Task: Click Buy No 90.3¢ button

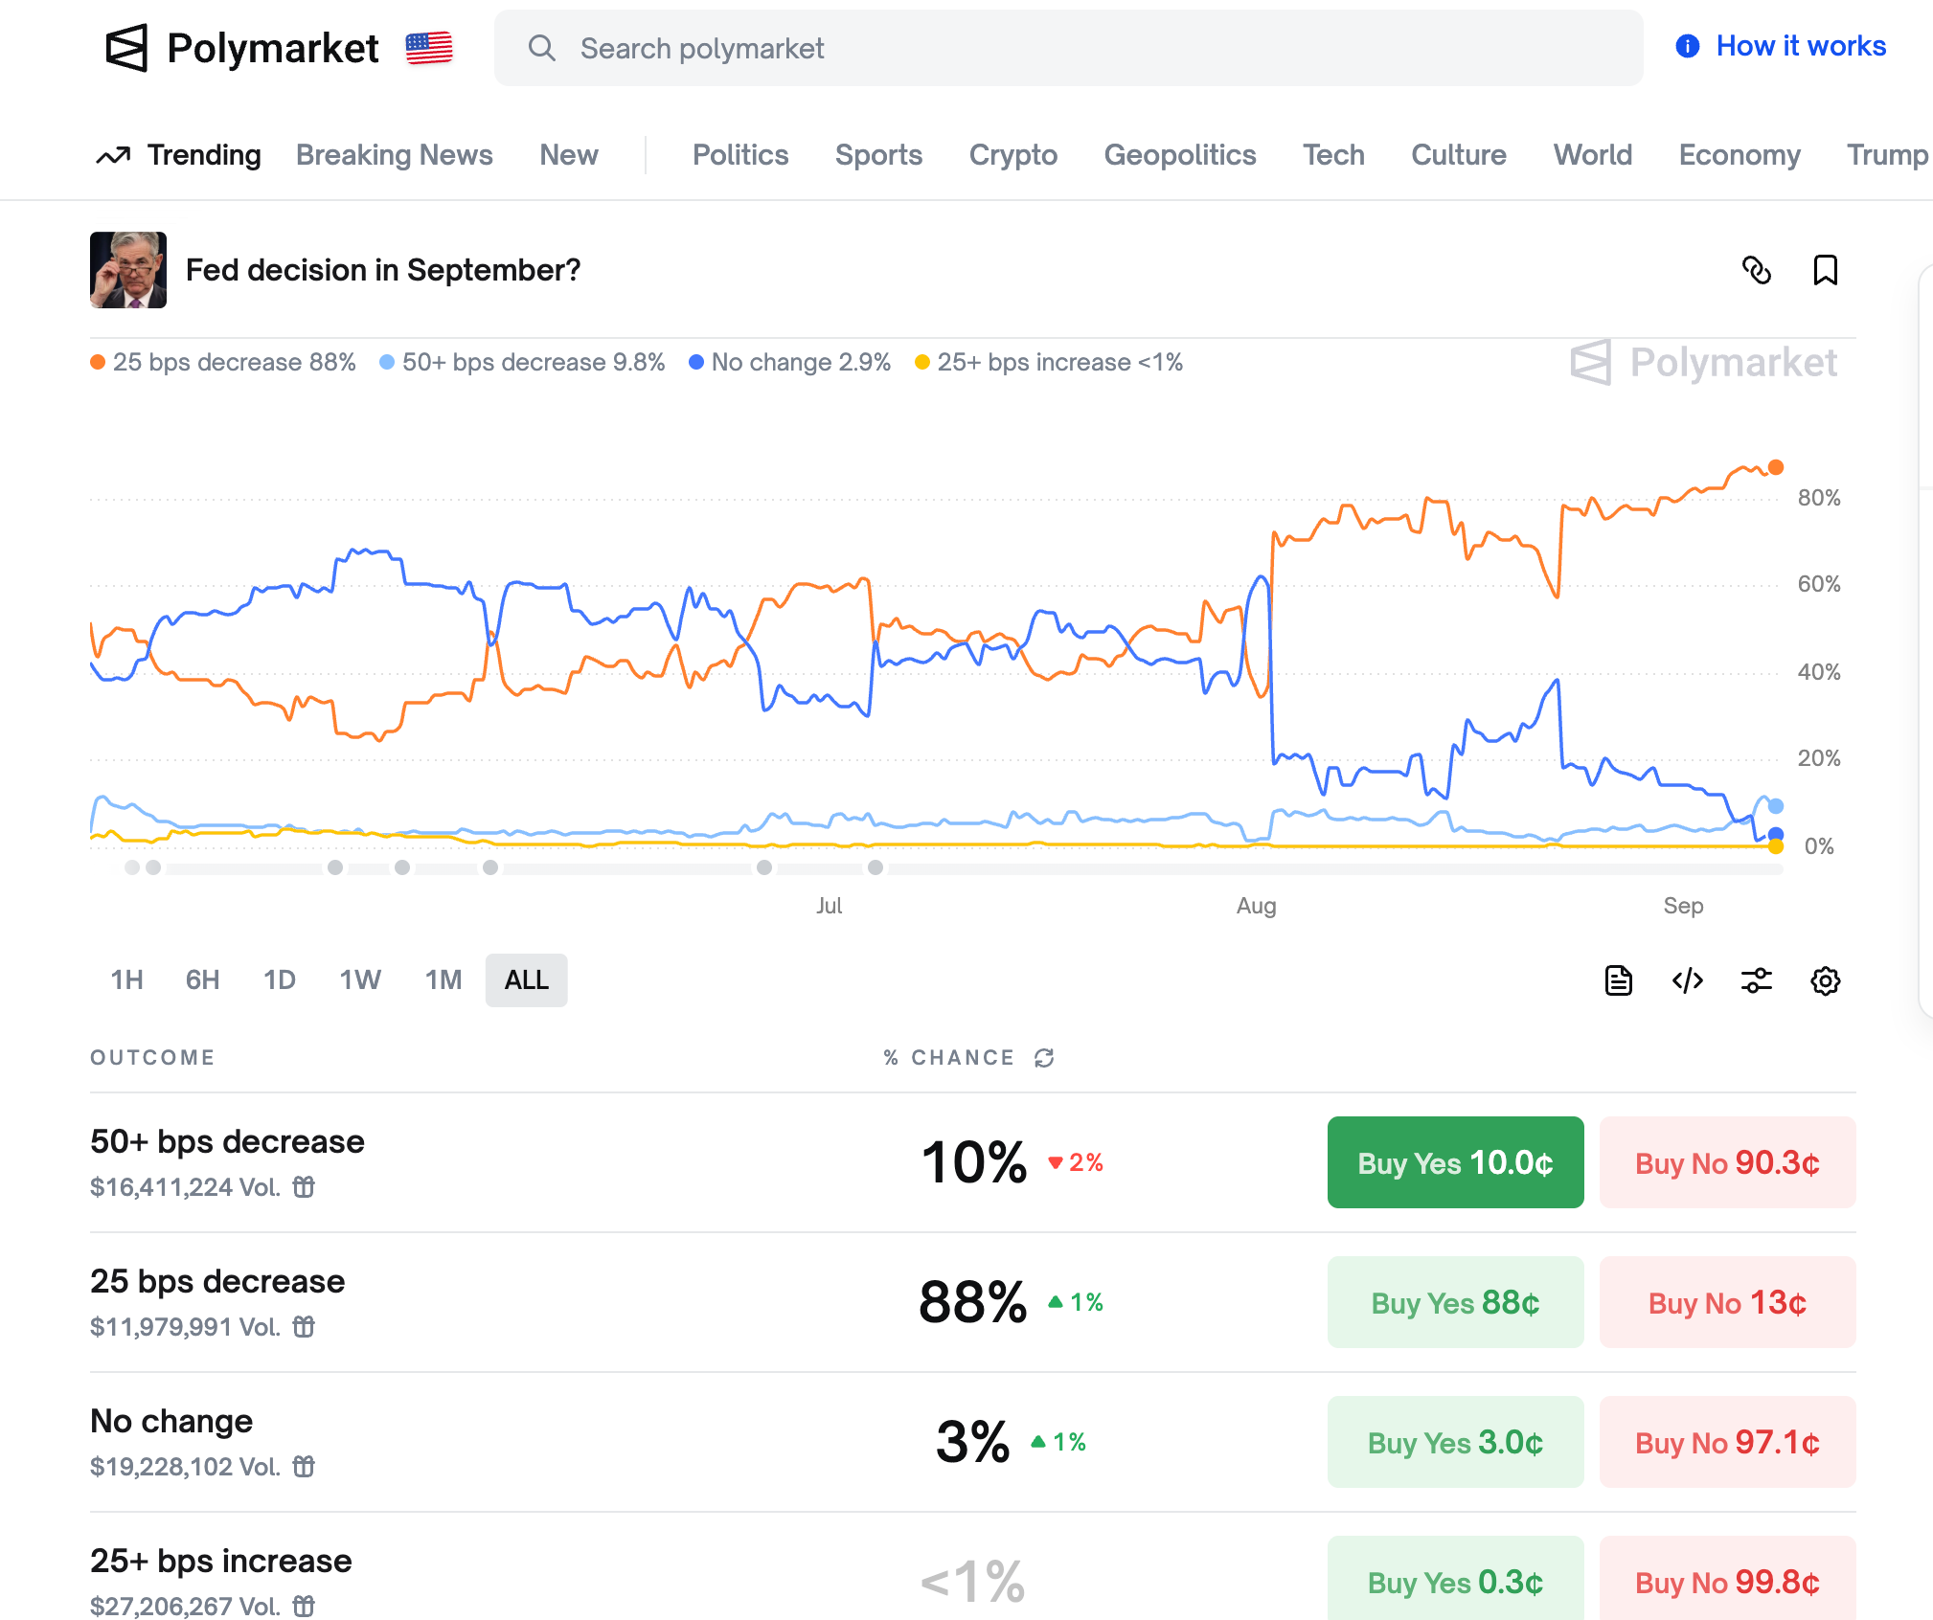Action: pos(1728,1162)
